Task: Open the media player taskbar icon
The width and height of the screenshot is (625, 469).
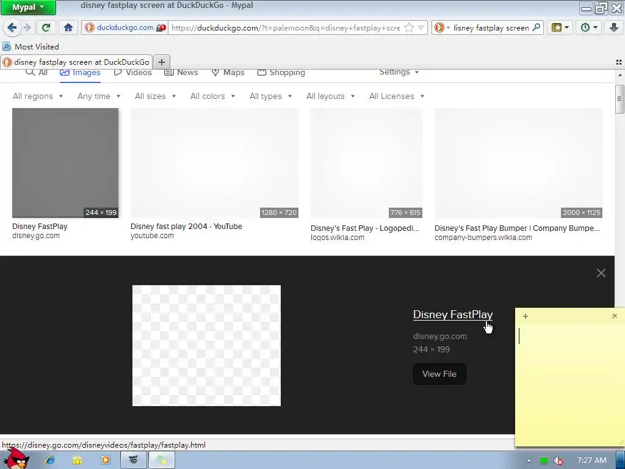Action: click(105, 460)
